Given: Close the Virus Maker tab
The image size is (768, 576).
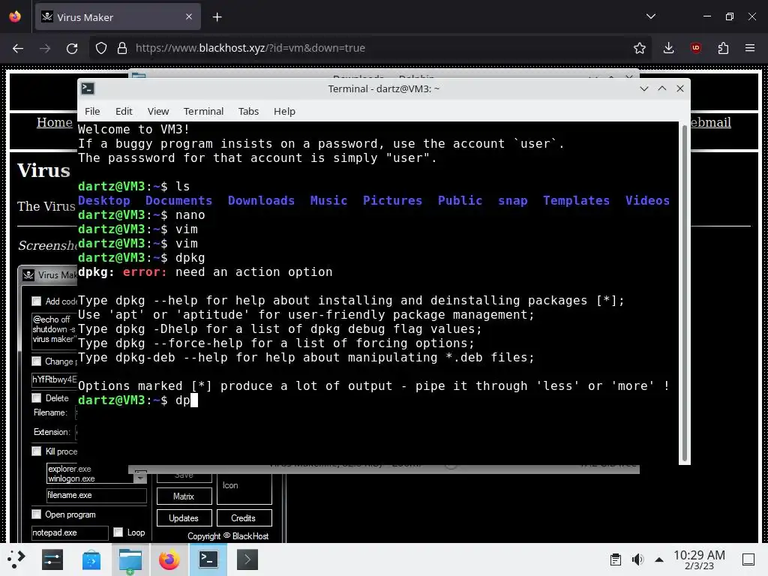Looking at the screenshot, I should (189, 16).
